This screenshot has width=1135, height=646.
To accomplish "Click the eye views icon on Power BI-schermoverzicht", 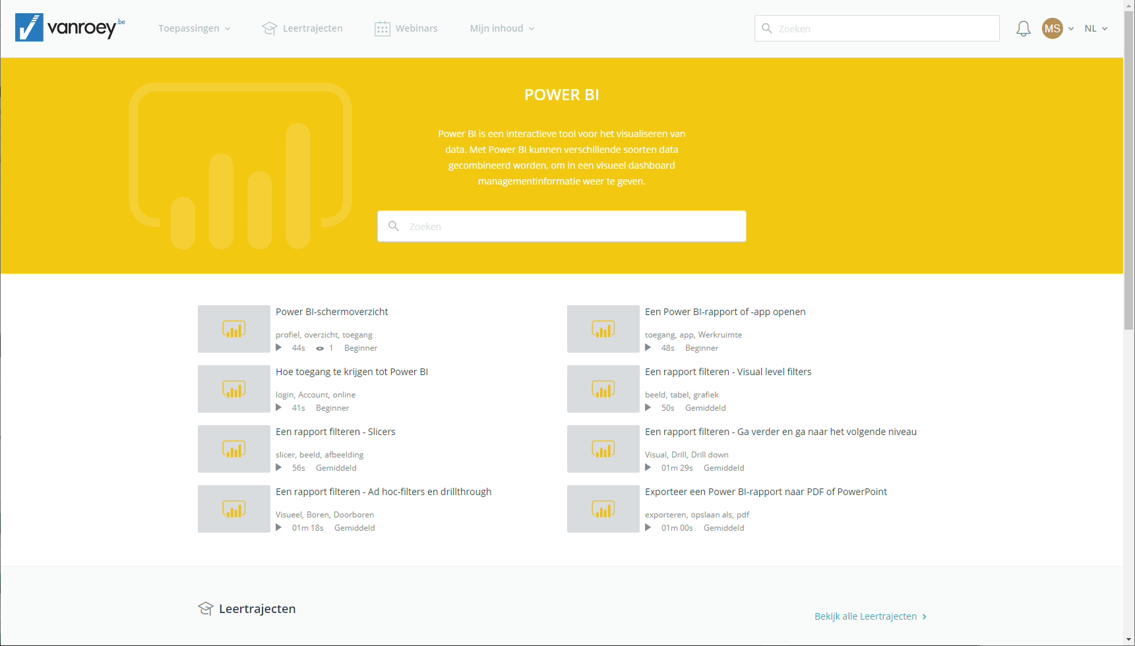I will click(x=320, y=348).
